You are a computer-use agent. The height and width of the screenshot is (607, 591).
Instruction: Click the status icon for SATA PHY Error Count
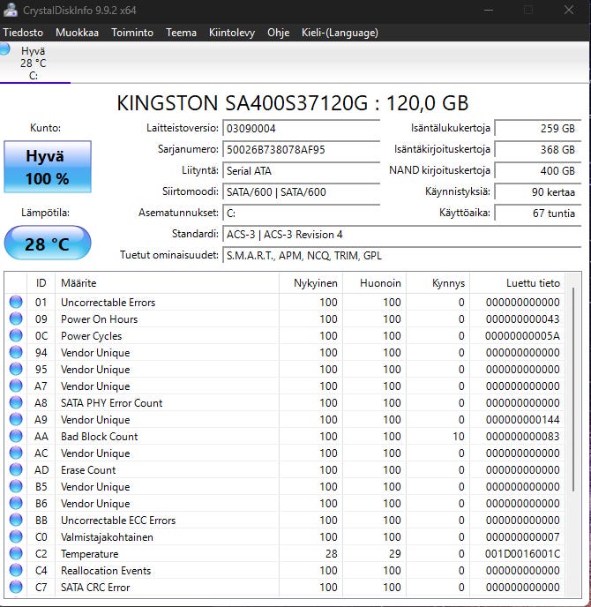16,402
